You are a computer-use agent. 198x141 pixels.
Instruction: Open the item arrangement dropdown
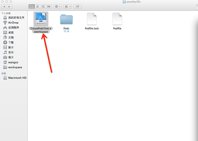pyautogui.click(x=67, y=7)
